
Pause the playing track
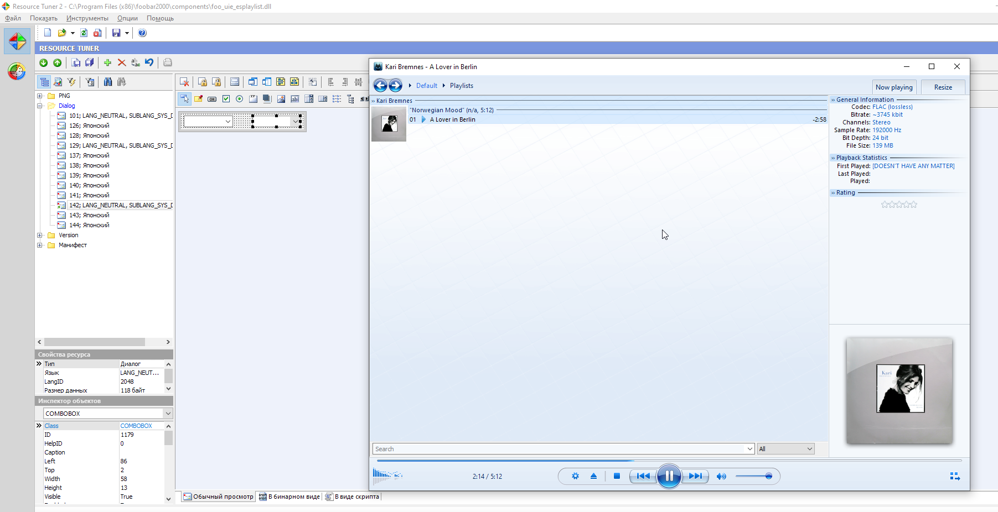[x=669, y=476]
